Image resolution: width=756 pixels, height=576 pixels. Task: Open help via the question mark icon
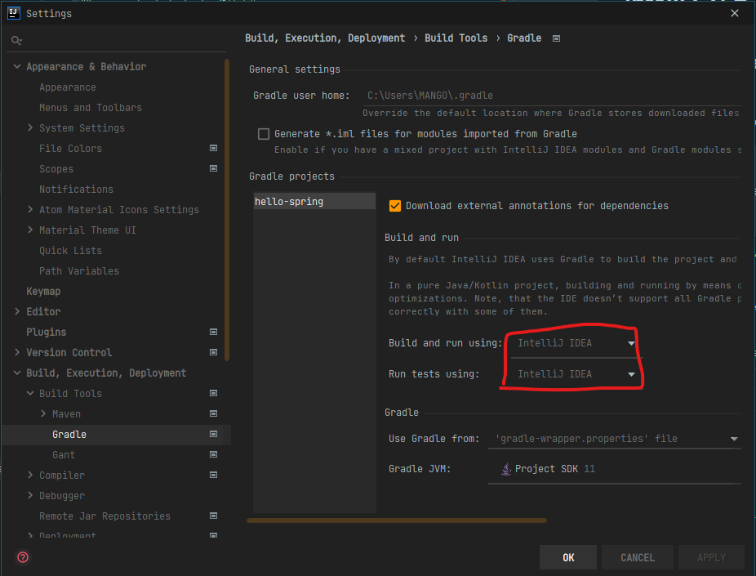click(23, 557)
